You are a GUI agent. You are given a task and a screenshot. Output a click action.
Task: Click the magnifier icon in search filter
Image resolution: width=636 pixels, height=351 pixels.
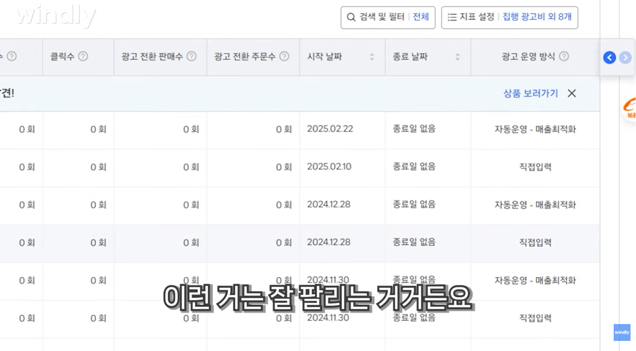pyautogui.click(x=351, y=17)
